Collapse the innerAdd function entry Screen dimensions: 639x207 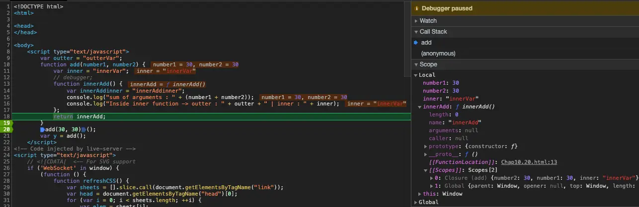coord(420,107)
